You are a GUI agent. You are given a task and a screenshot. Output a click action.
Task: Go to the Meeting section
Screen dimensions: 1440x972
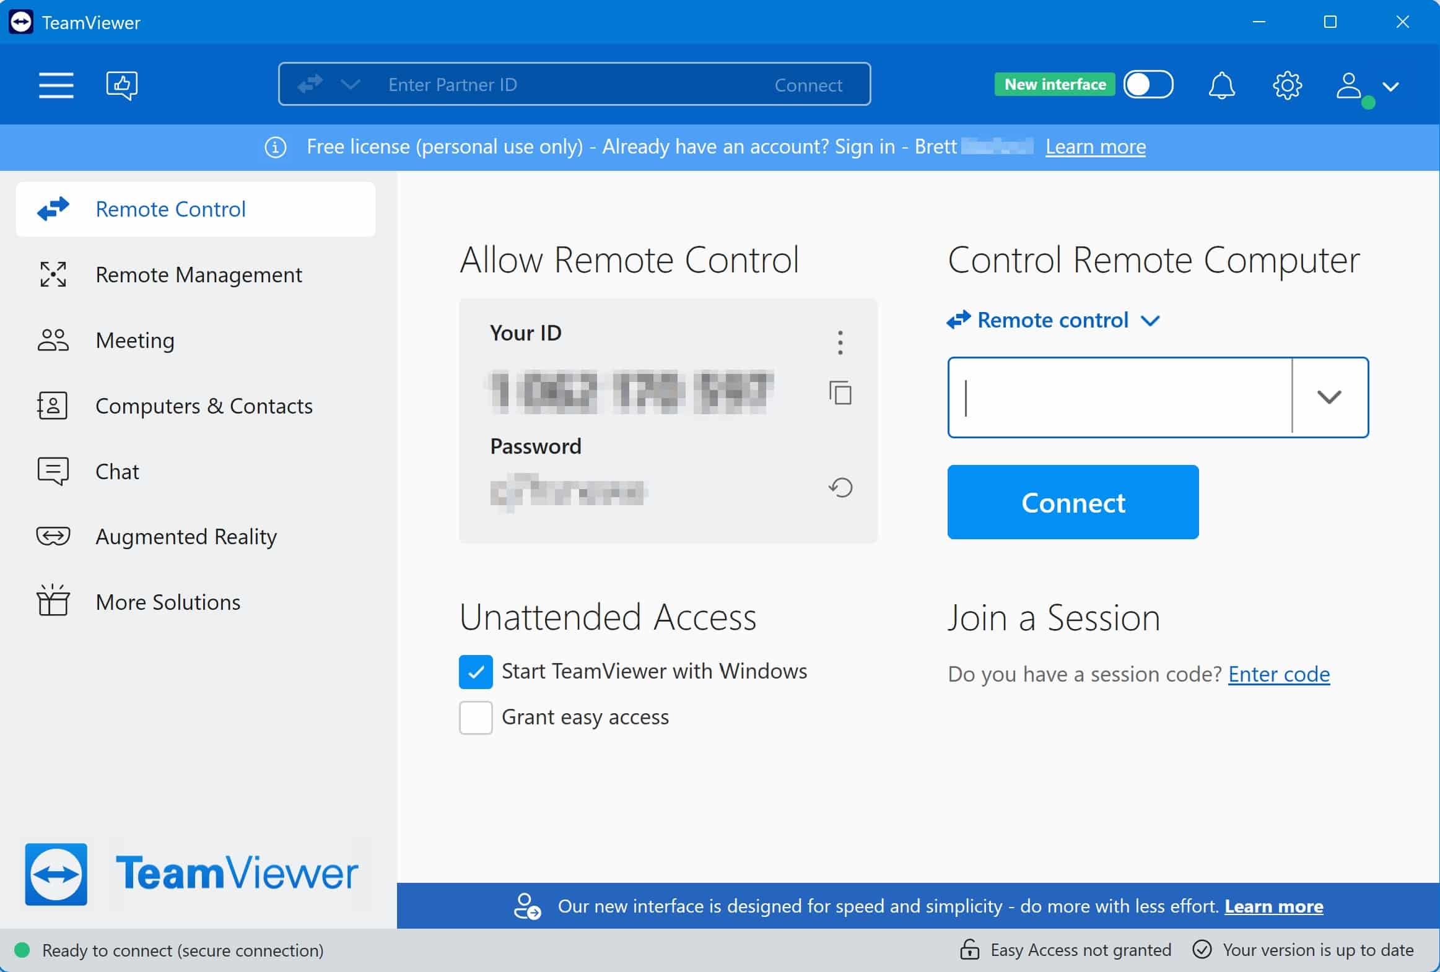195,340
